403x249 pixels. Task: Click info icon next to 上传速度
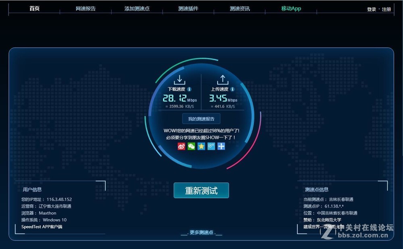coord(233,89)
